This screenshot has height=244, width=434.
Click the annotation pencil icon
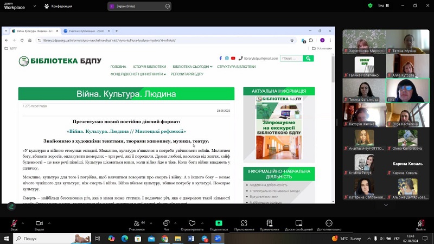[x=11, y=207]
